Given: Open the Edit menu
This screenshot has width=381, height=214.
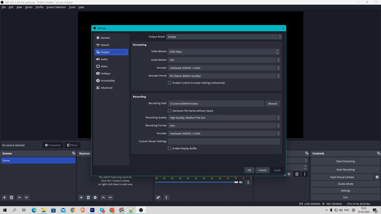Looking at the screenshot, I should 11,7.
